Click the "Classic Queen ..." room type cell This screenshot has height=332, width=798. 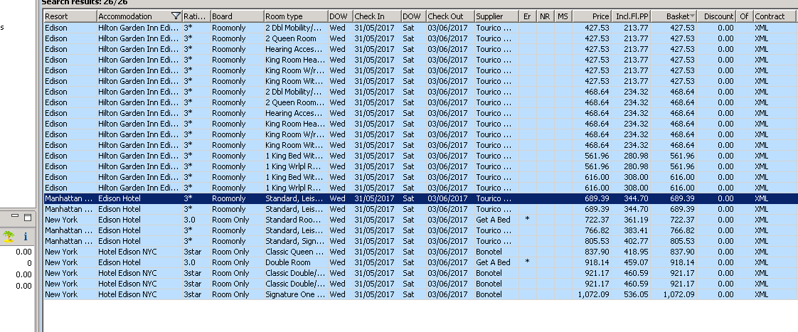(296, 252)
